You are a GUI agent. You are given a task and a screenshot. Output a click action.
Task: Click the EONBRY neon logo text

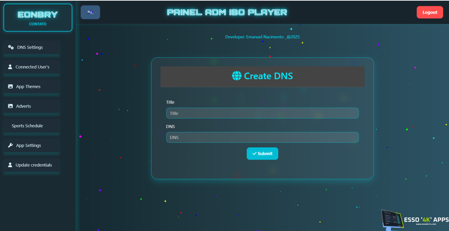38,15
